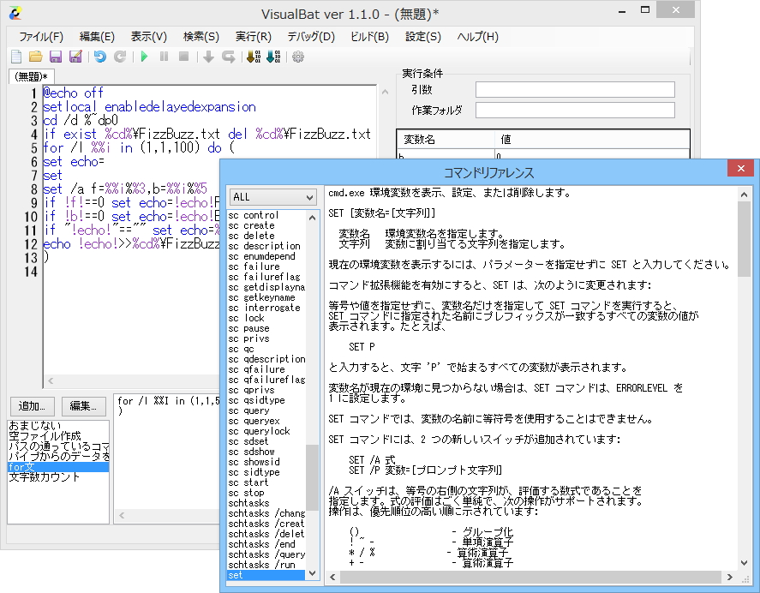Image resolution: width=760 pixels, height=593 pixels.
Task: Click the reference horizontal scroll left arrow
Action: point(332,577)
